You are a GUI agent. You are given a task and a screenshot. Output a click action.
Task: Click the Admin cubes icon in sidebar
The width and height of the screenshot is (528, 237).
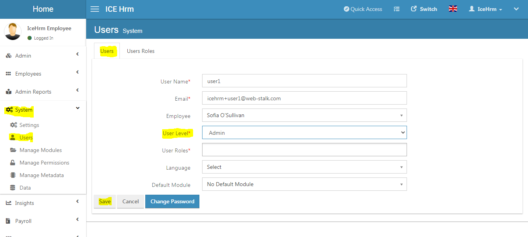coord(9,56)
